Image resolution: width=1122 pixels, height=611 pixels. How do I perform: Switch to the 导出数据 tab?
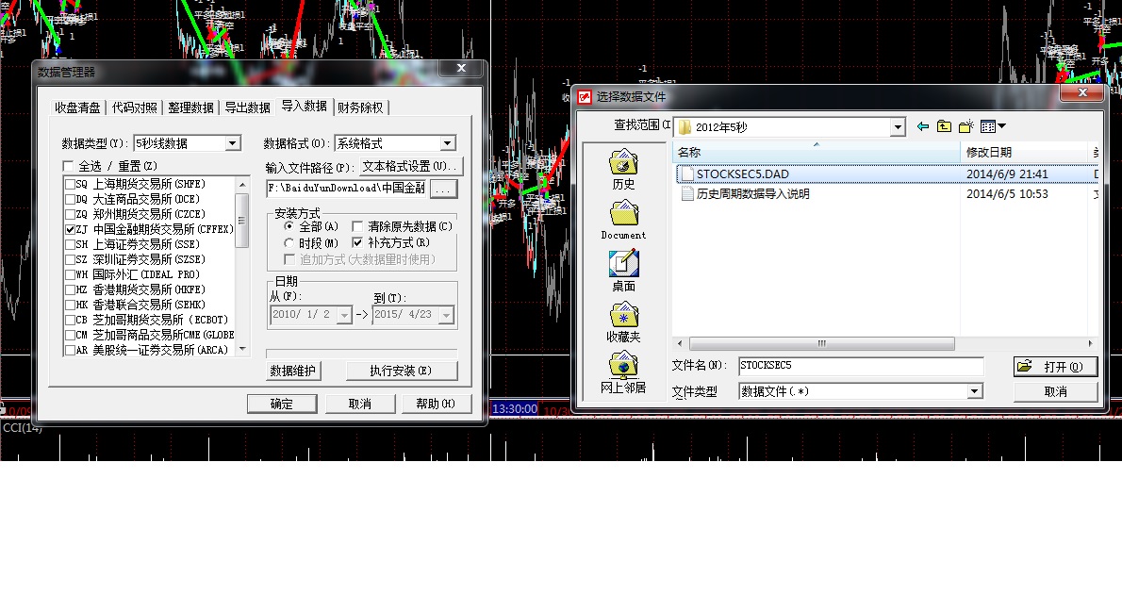tap(247, 107)
